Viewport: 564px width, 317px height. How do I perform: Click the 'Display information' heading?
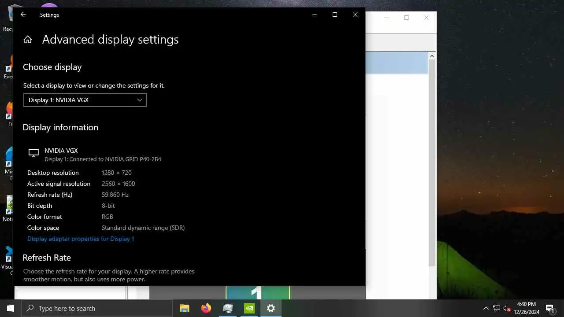coord(60,127)
